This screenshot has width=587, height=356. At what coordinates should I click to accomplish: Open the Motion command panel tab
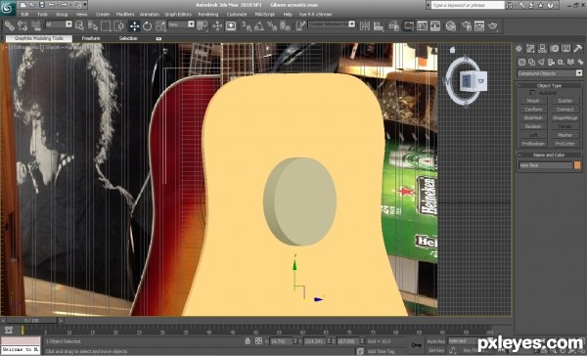point(555,48)
